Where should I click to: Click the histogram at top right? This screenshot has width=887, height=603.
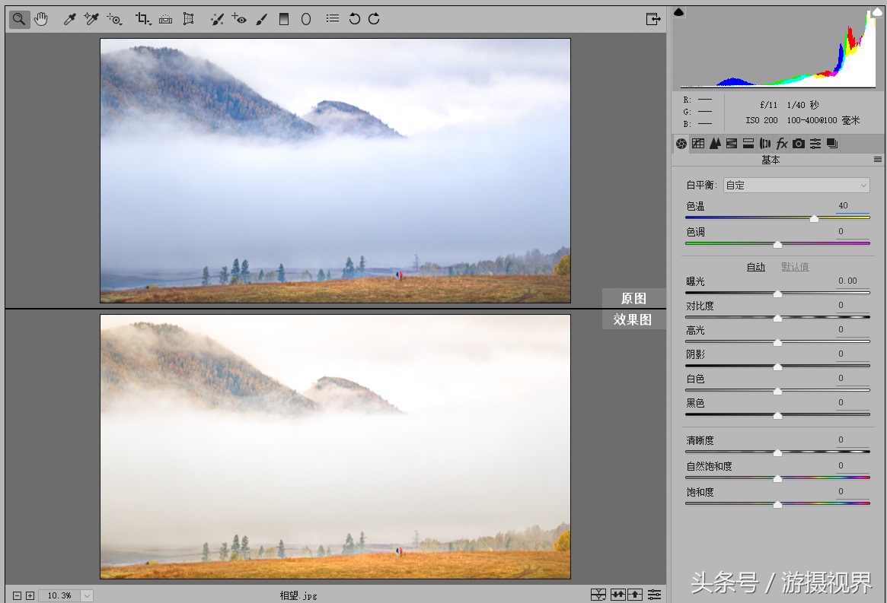(x=777, y=46)
